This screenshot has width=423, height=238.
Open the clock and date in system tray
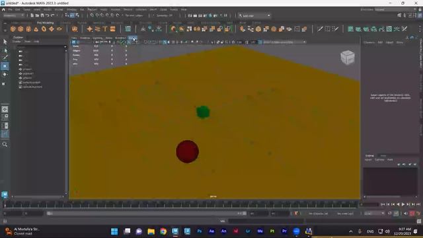coord(403,231)
